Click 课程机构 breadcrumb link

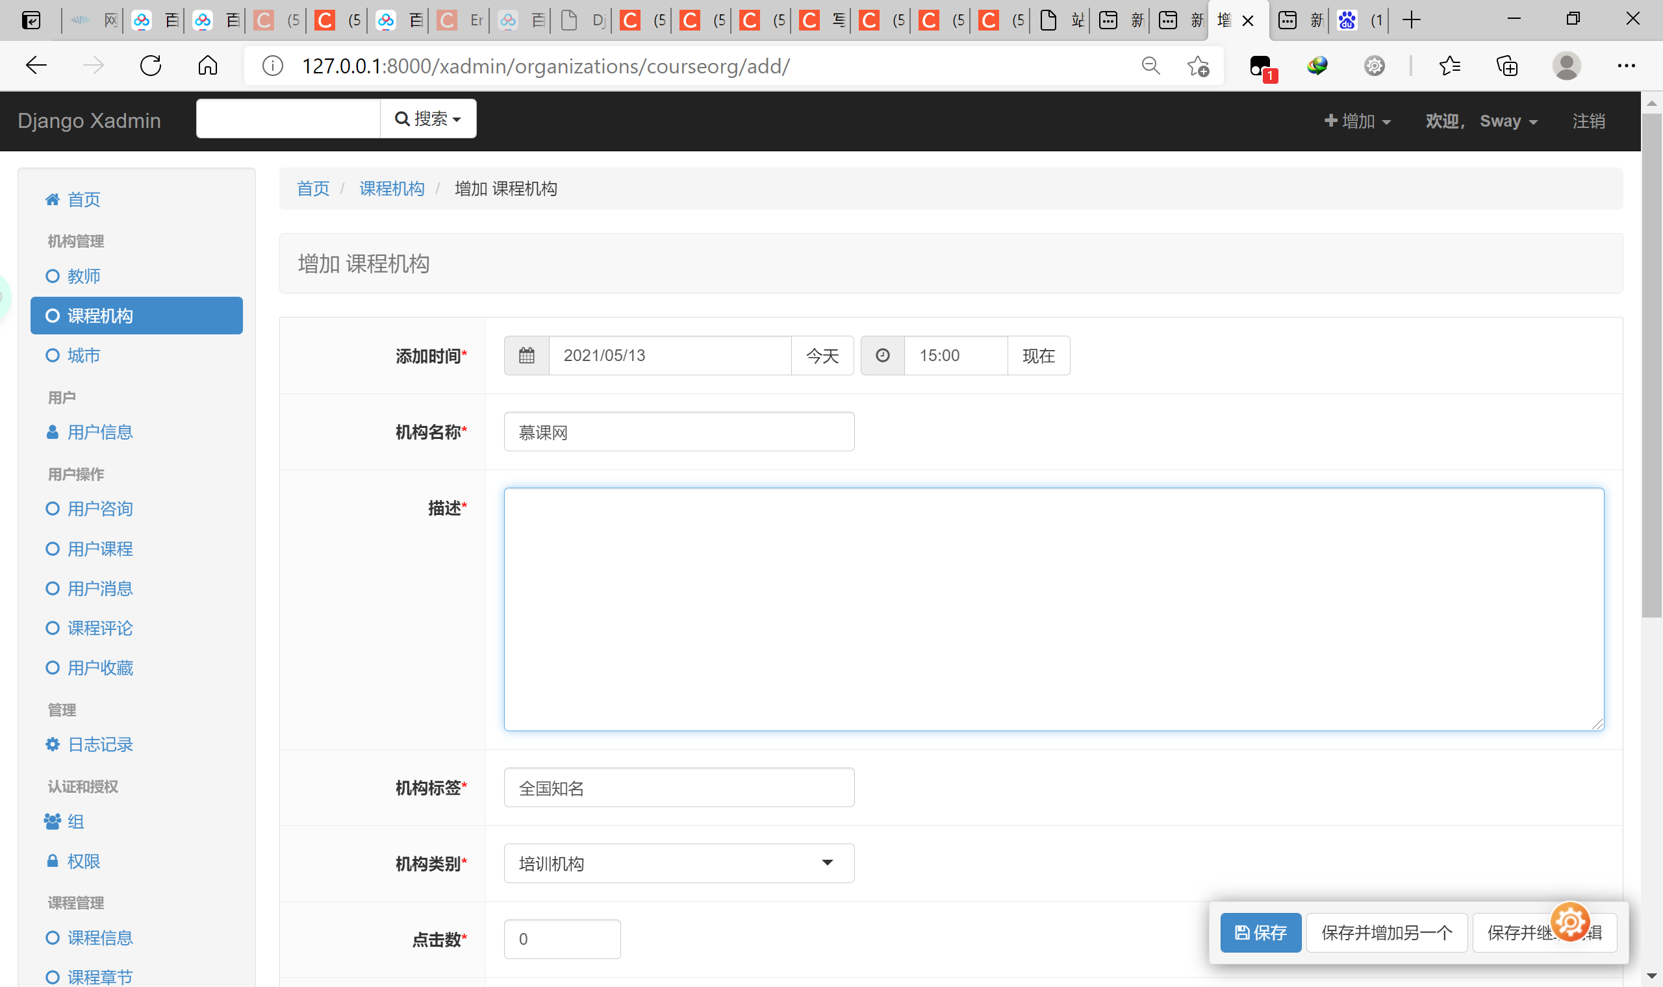tap(392, 189)
